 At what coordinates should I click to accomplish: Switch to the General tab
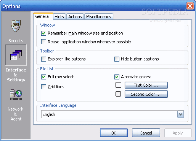[x=43, y=16]
